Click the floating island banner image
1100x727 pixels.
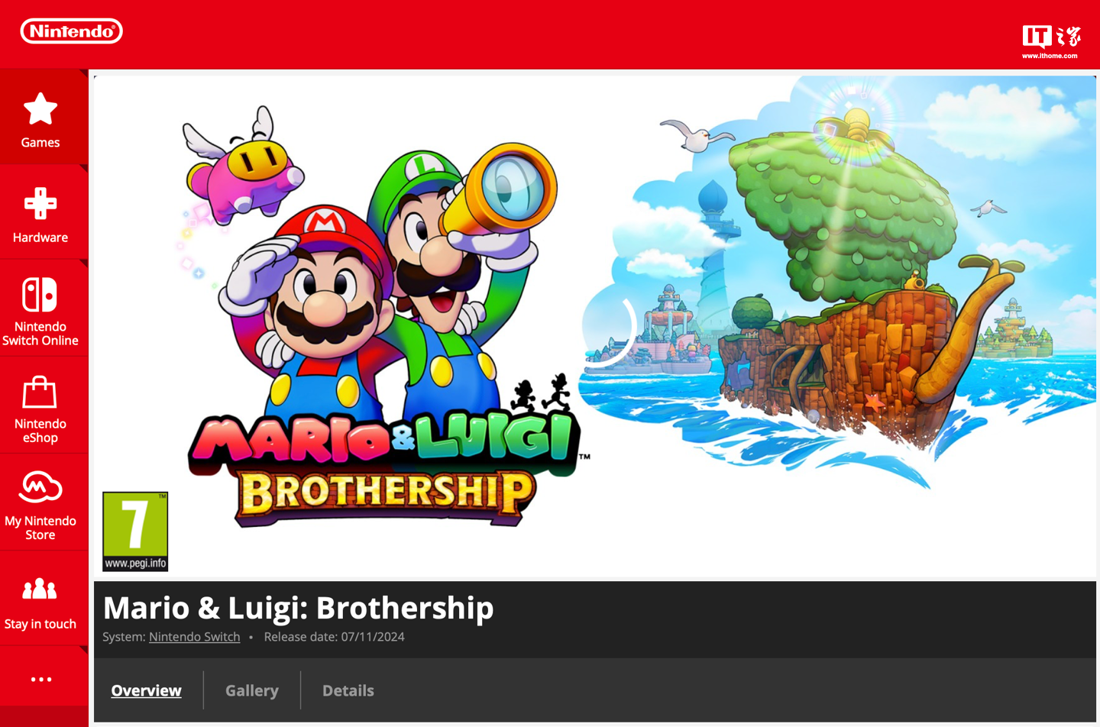tap(838, 283)
